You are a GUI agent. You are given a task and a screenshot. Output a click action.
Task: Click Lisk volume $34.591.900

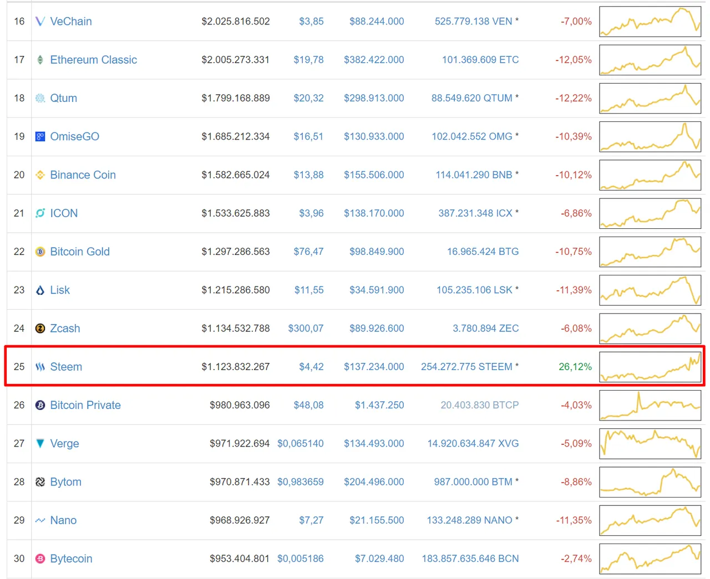[x=377, y=290]
